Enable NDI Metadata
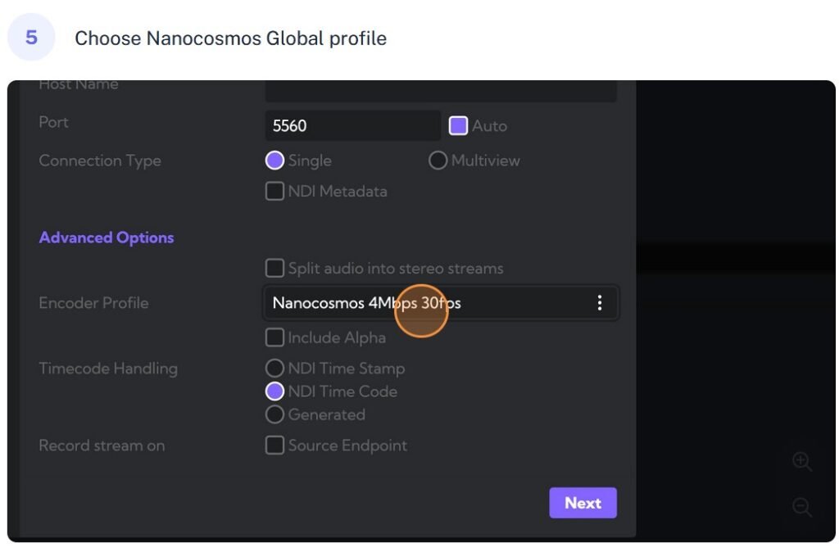839x552 pixels. (x=274, y=191)
